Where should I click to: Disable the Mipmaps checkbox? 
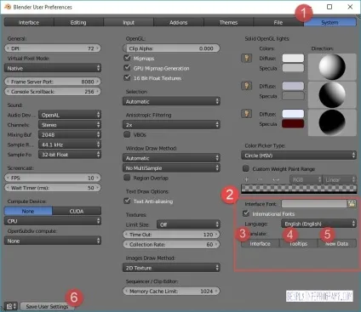(127, 58)
